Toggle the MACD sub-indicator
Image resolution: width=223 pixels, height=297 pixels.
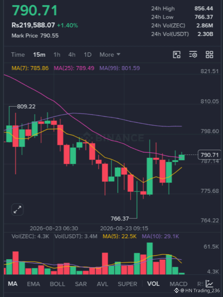click(178, 284)
